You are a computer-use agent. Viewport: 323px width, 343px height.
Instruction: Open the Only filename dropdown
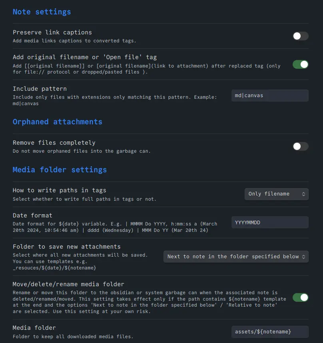coord(276,194)
